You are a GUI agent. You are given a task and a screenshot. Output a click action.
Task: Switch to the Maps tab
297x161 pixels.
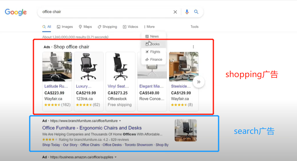[85, 27]
